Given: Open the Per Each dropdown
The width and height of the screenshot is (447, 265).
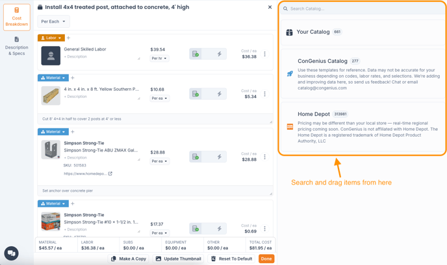Looking at the screenshot, I should coord(53,21).
